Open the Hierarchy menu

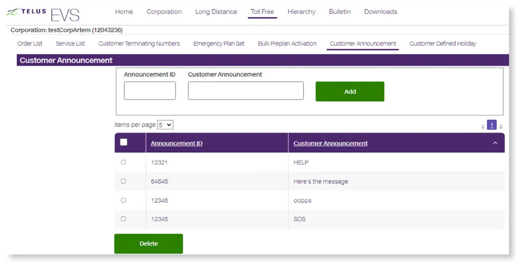point(301,12)
